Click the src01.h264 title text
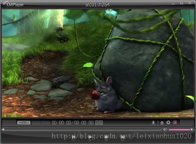196x144 pixels. [98, 5]
